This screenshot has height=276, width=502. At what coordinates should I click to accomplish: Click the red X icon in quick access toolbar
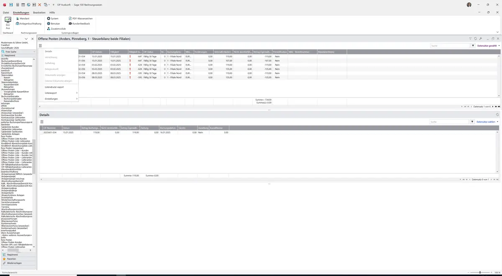[40, 5]
